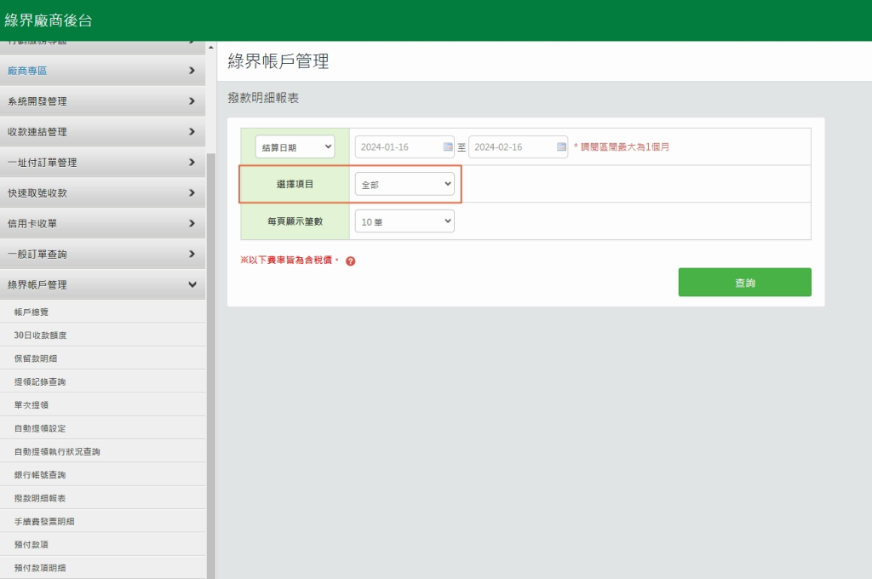This screenshot has height=579, width=872.
Task: Click the 綠界帳戶管理 page title
Action: 278,61
